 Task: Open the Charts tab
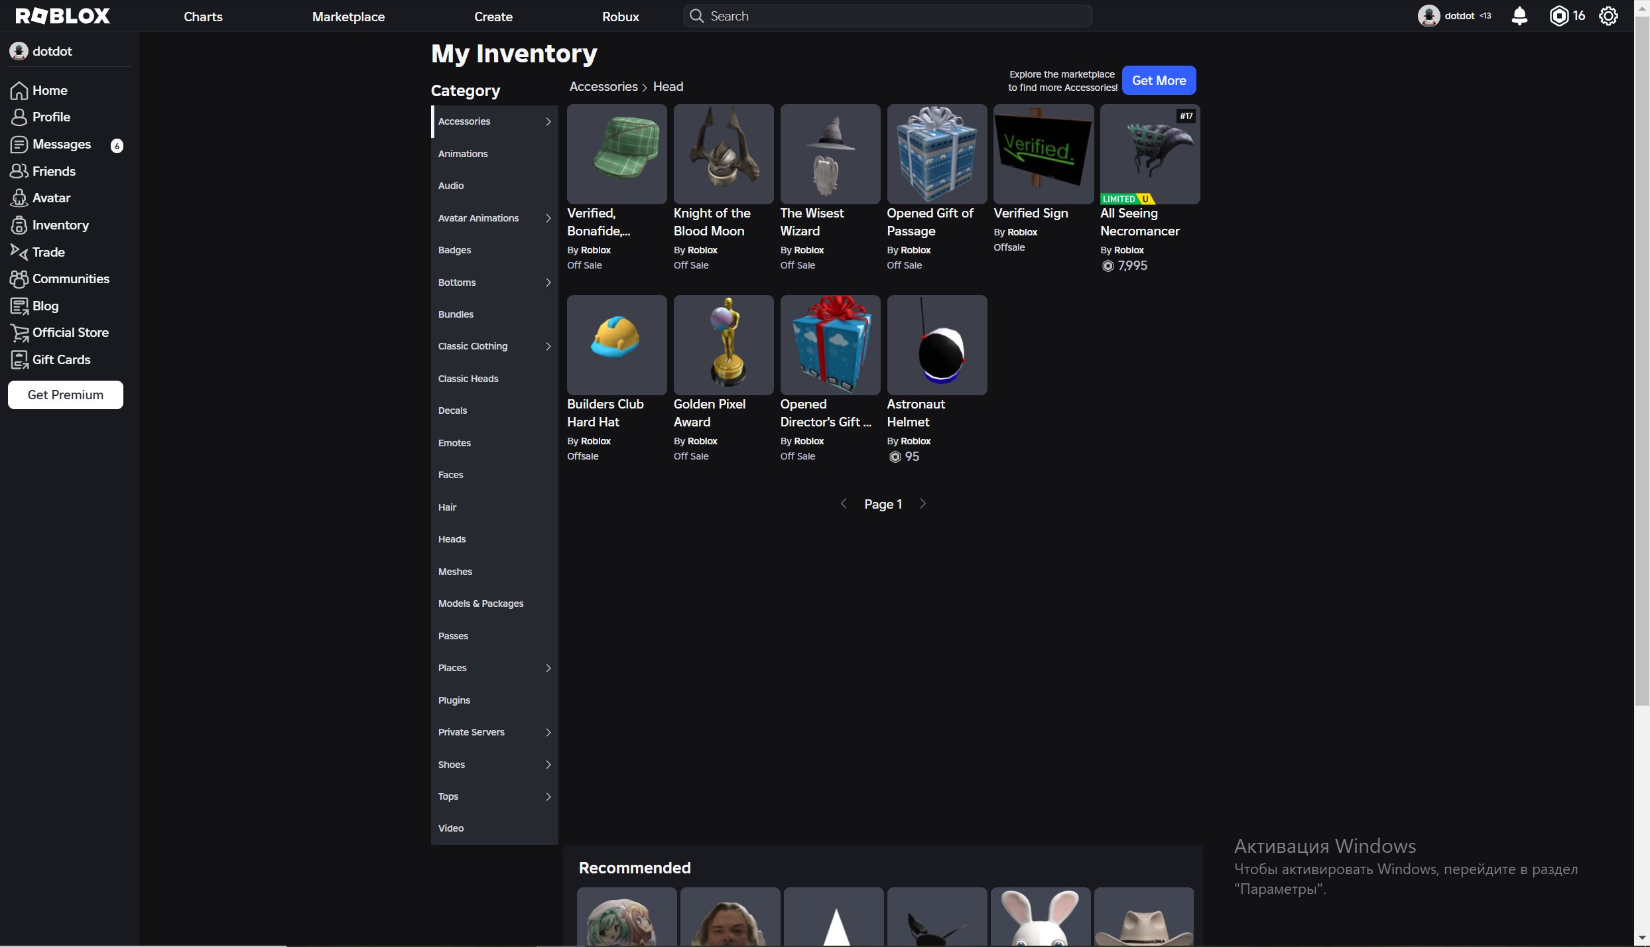tap(203, 17)
